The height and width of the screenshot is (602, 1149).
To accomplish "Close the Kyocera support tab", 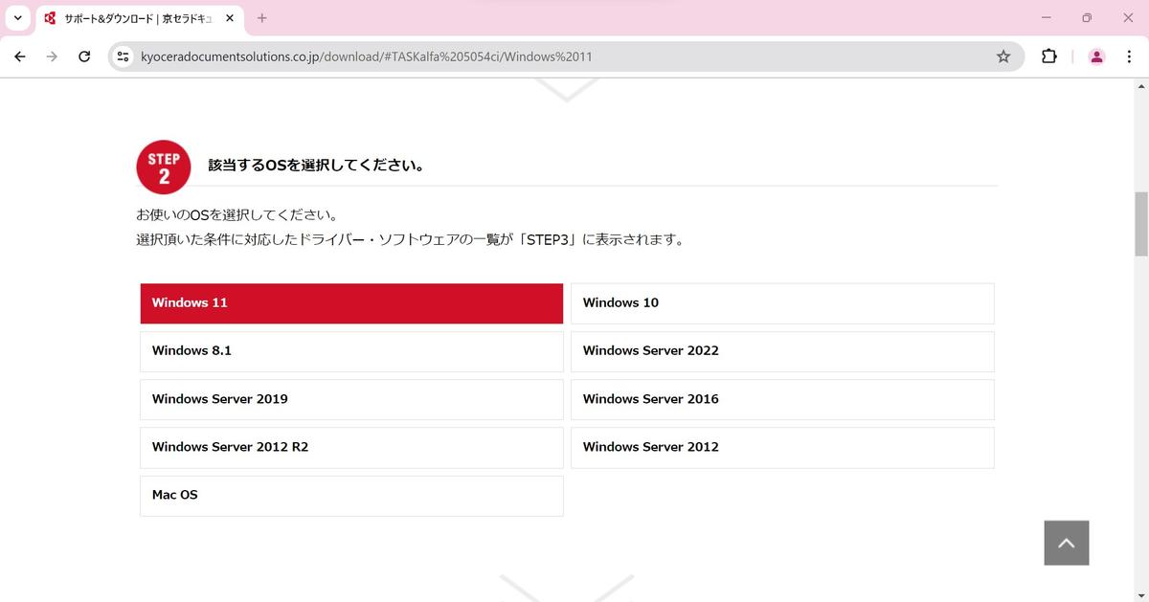I will [x=230, y=18].
